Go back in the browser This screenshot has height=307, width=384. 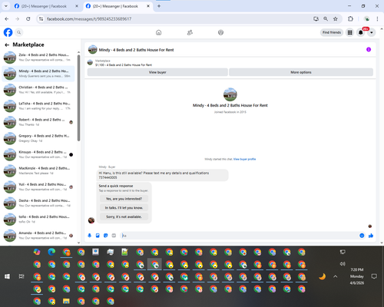[7, 19]
